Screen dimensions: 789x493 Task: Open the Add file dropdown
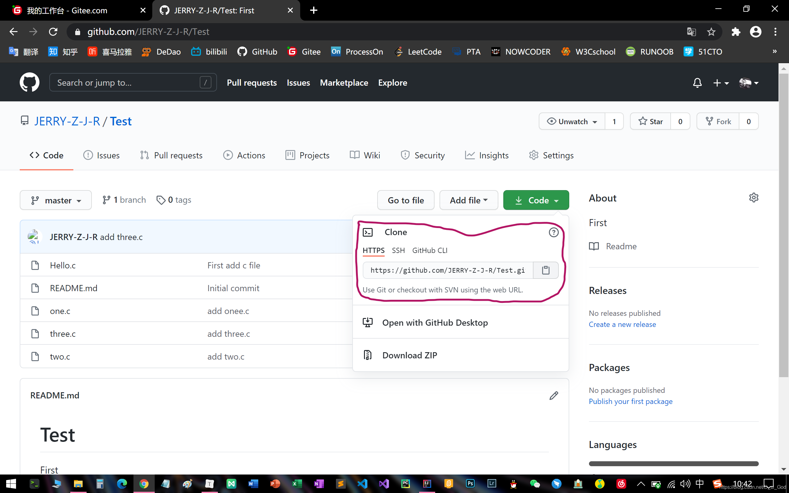468,200
